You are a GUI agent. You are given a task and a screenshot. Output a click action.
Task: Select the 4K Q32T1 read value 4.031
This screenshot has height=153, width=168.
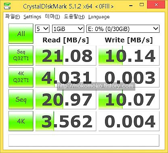pyautogui.click(x=66, y=77)
